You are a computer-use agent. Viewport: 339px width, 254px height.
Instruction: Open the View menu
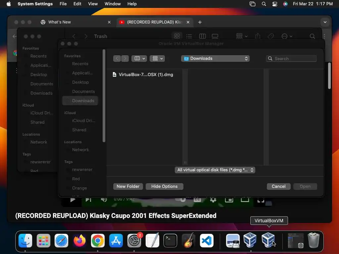[x=93, y=4]
